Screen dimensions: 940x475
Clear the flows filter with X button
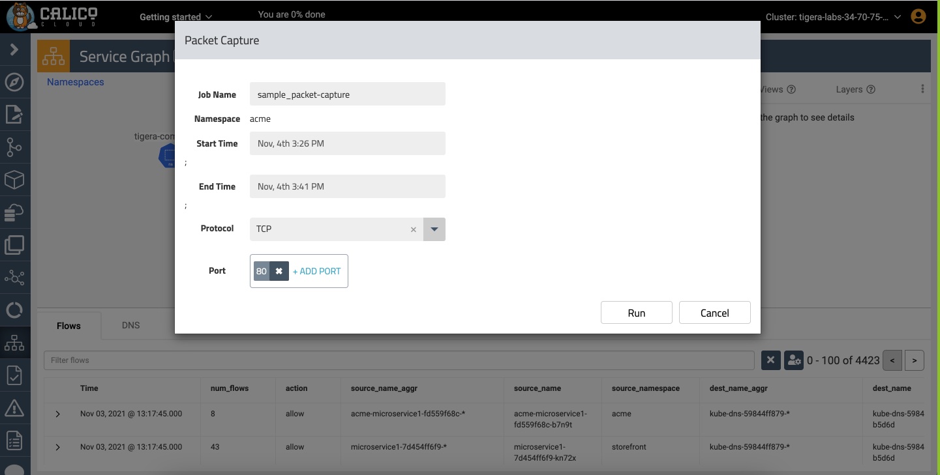770,360
